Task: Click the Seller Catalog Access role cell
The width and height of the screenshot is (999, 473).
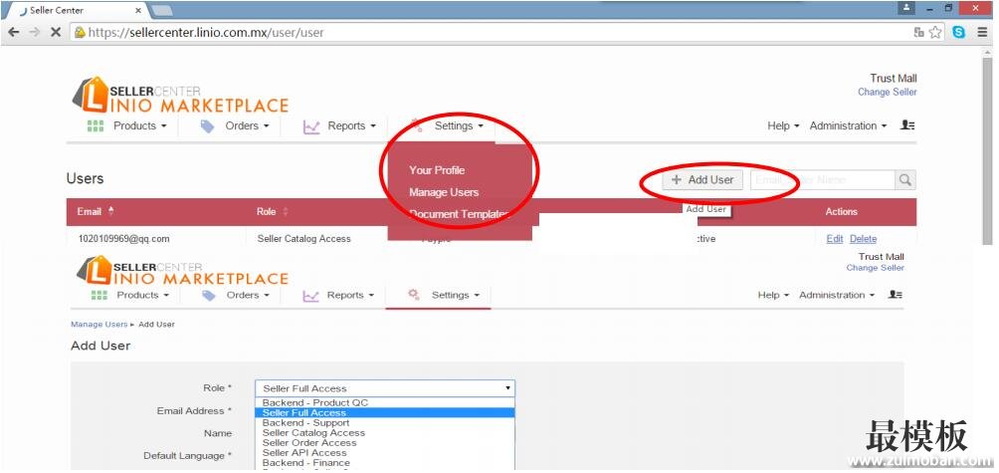Action: point(303,238)
